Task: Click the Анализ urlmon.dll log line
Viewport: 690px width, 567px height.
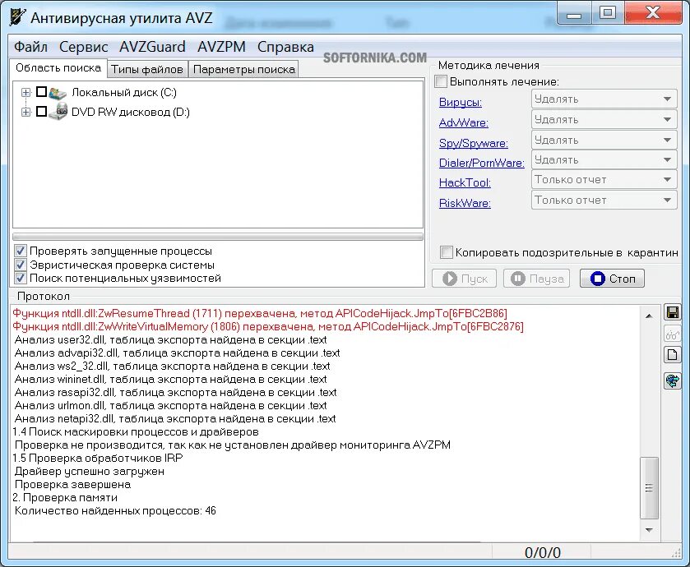Action: [171, 406]
